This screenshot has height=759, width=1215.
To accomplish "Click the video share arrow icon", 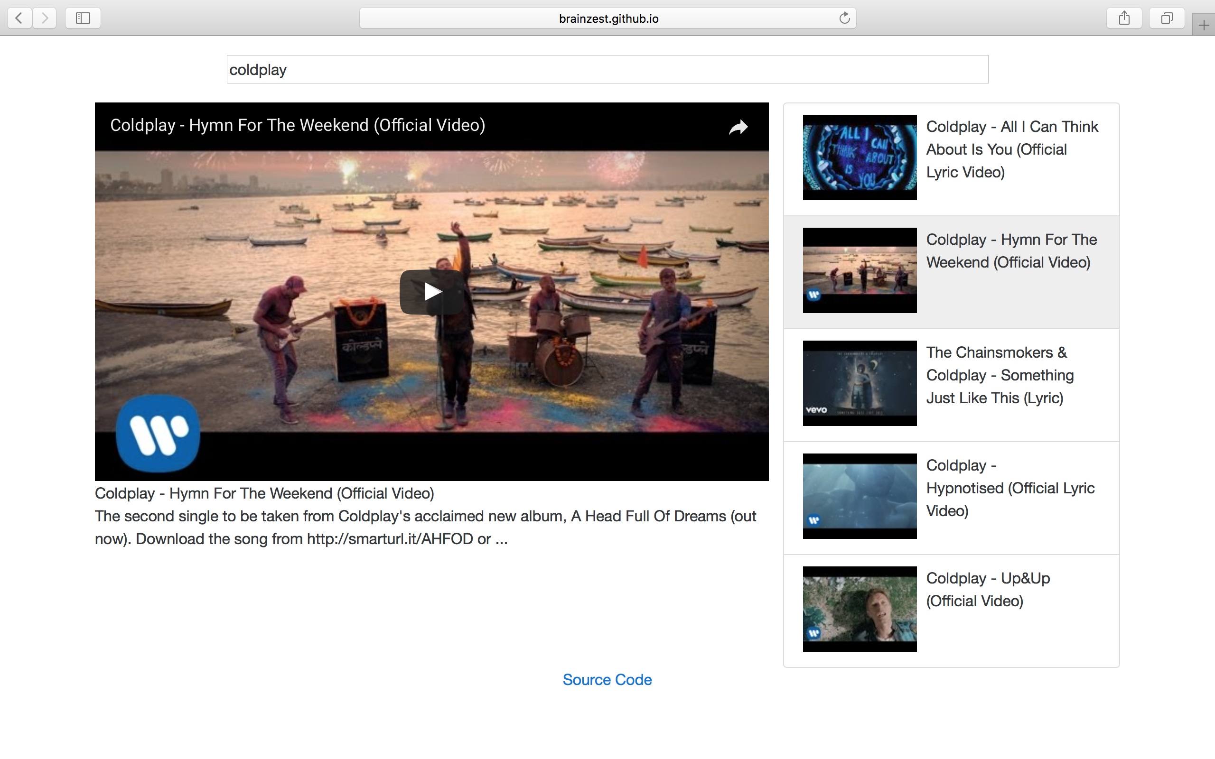I will click(738, 127).
